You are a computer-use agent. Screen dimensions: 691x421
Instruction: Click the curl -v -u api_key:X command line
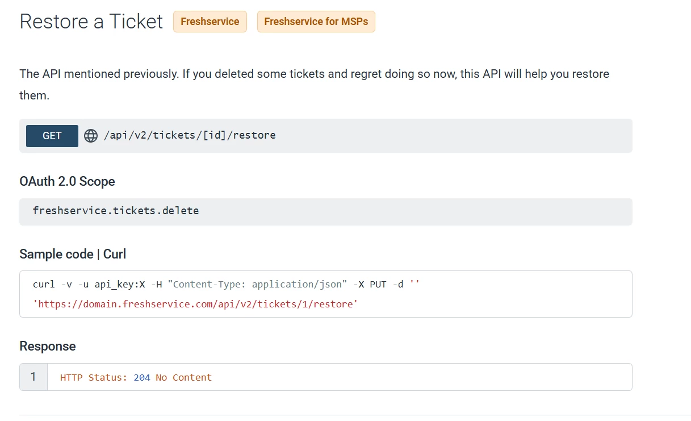click(226, 284)
